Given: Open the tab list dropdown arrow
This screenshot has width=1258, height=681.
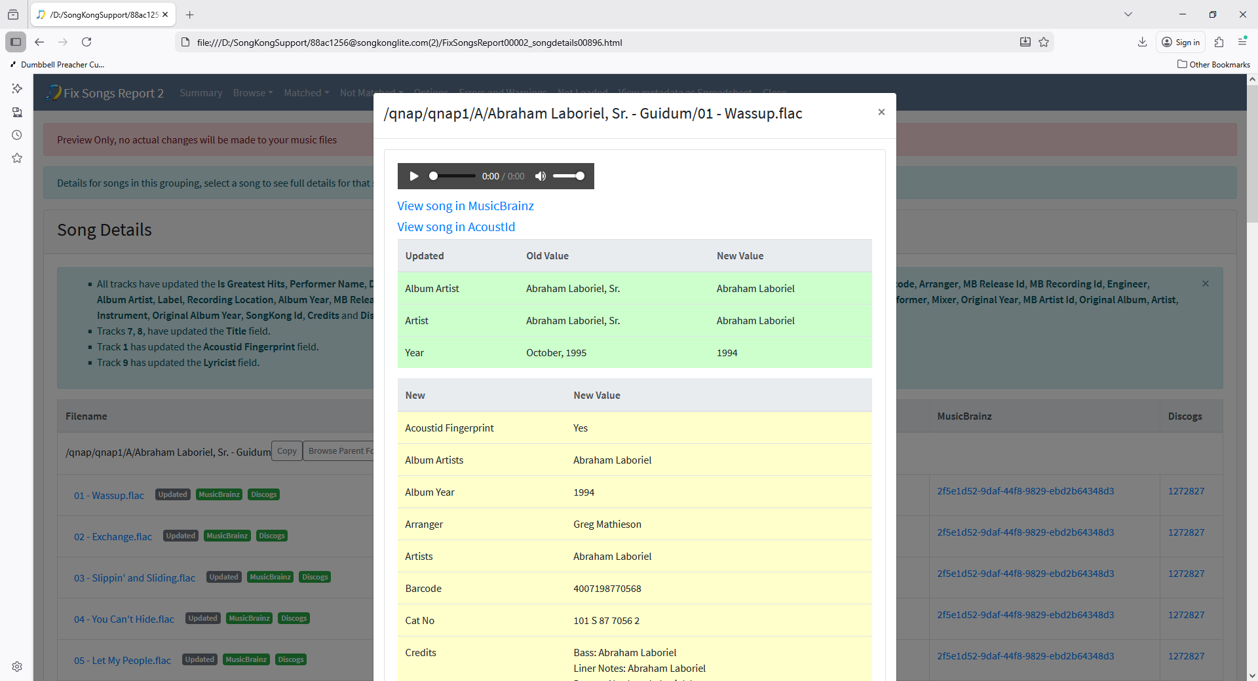Looking at the screenshot, I should [x=1128, y=14].
